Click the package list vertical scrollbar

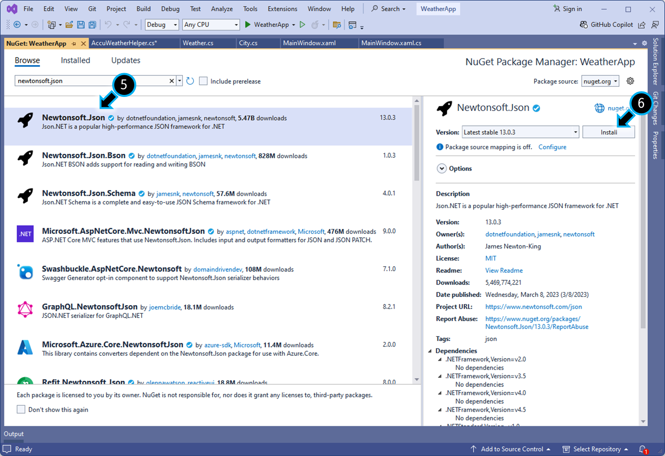(417, 143)
